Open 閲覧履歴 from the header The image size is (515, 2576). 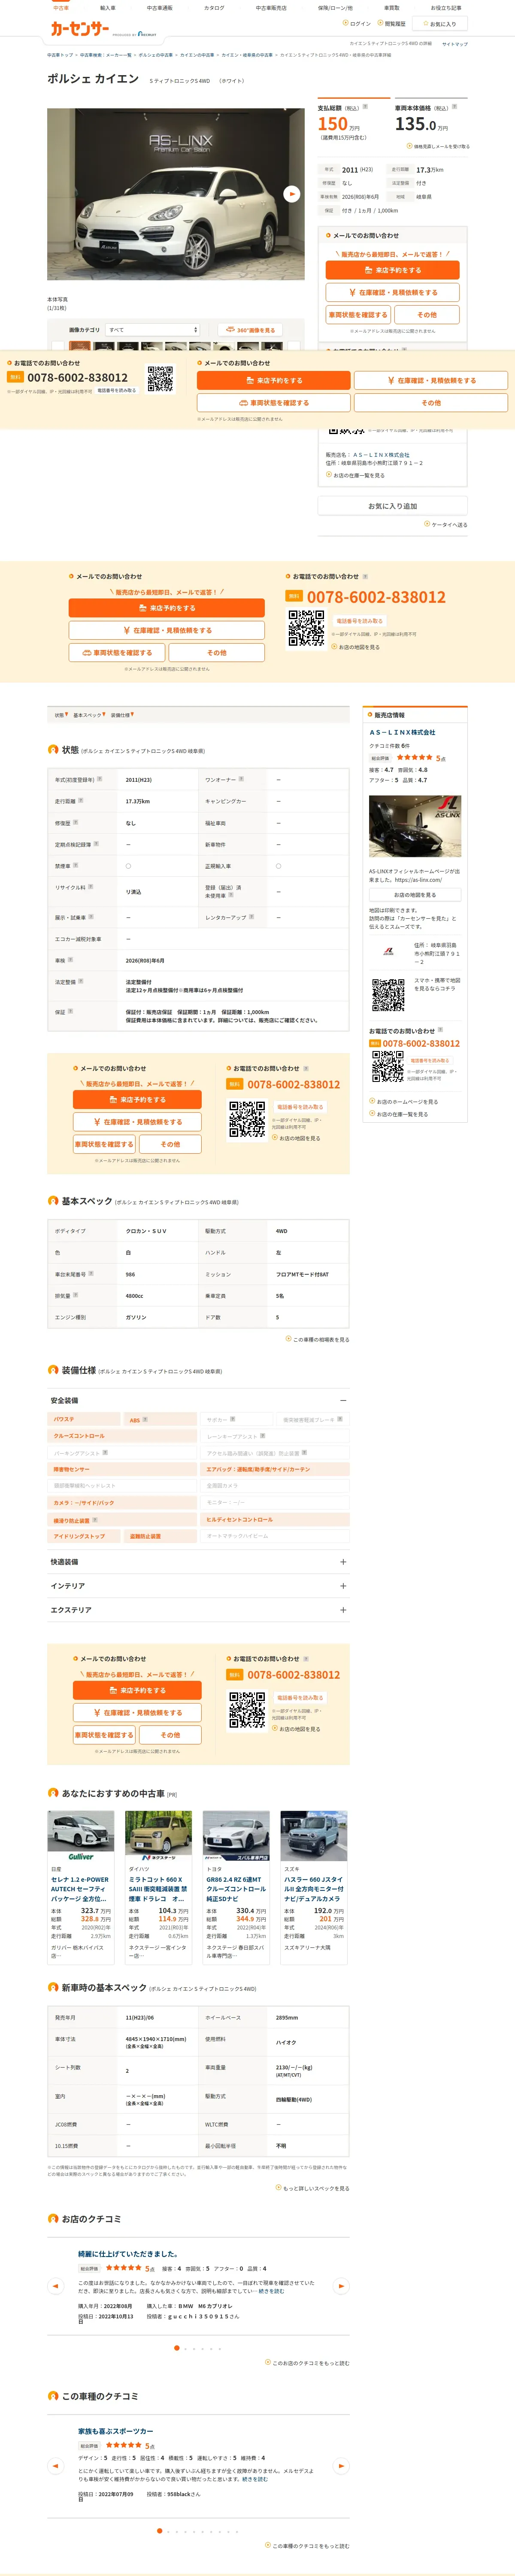point(392,23)
